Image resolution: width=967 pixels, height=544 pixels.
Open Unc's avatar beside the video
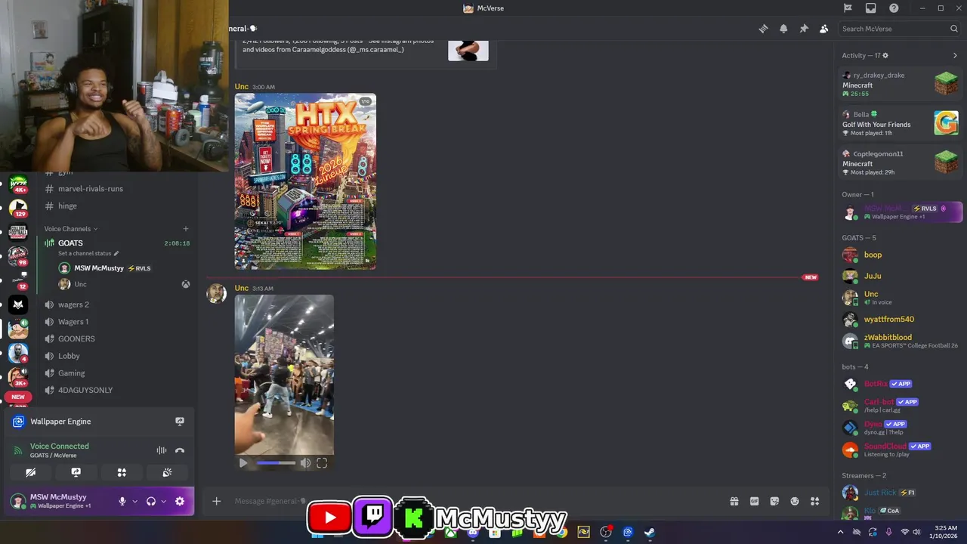[217, 294]
